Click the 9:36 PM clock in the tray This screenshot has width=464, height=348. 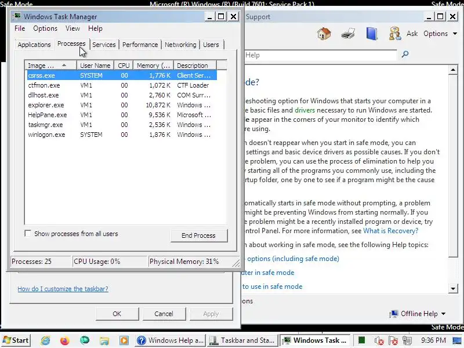click(433, 340)
